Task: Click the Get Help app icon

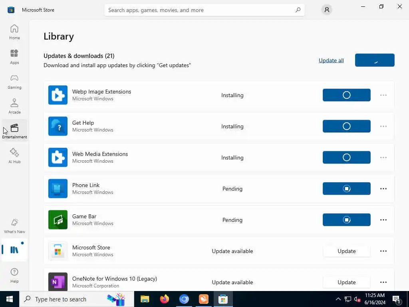Action: (x=58, y=126)
